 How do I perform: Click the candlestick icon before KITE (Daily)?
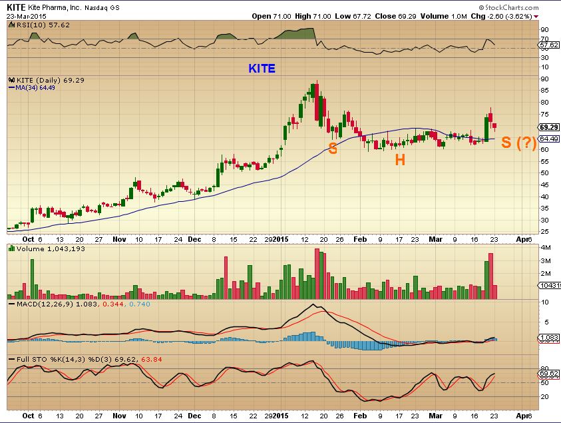[x=12, y=80]
